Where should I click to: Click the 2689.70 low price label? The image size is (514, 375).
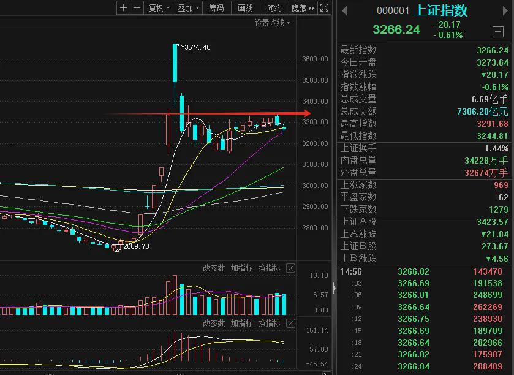pos(137,246)
